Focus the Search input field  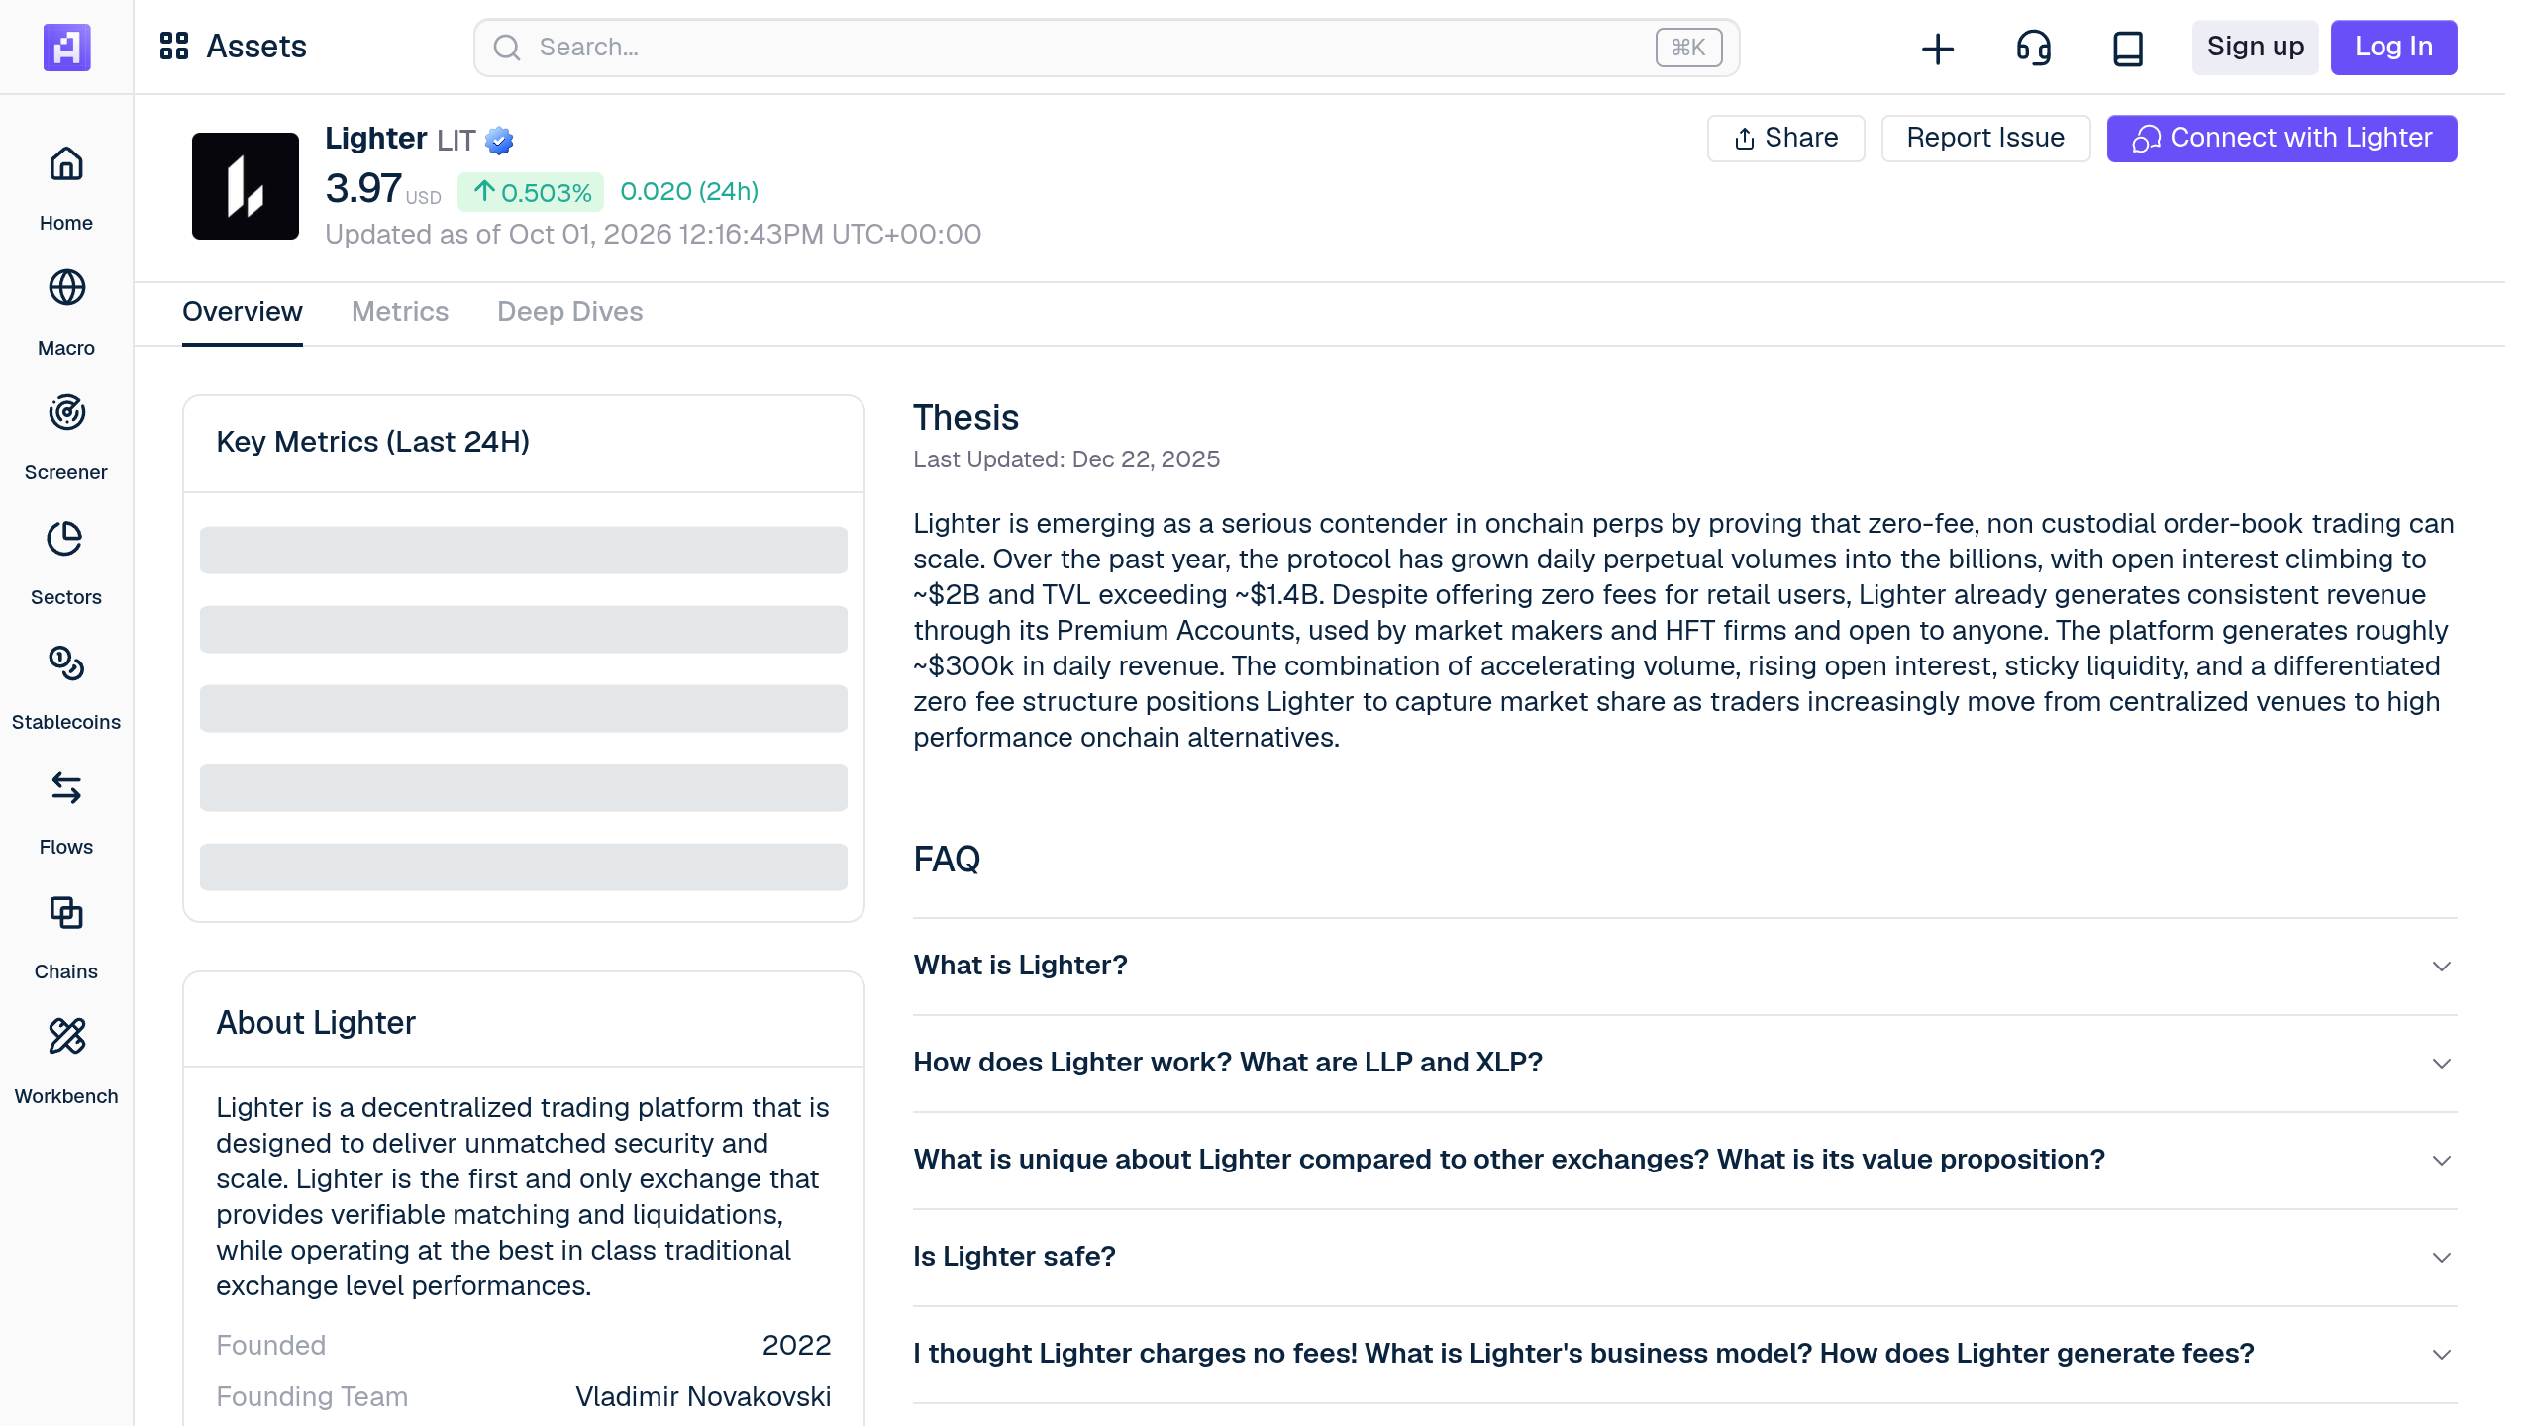coord(1106,48)
